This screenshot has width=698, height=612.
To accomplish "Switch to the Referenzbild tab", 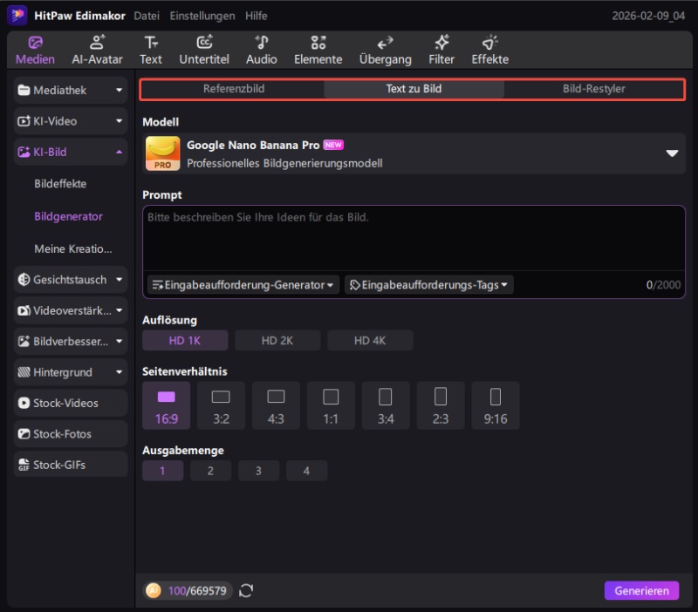I will point(234,89).
